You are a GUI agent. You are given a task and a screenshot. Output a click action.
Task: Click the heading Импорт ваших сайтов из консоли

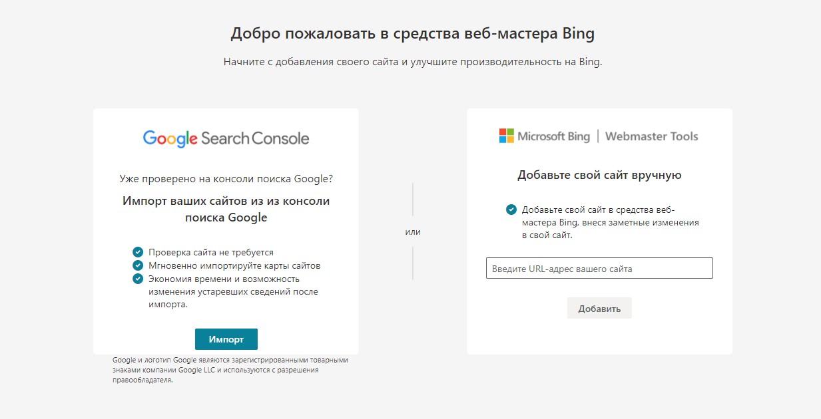point(226,209)
